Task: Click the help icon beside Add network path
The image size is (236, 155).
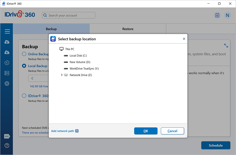Action: pyautogui.click(x=77, y=131)
